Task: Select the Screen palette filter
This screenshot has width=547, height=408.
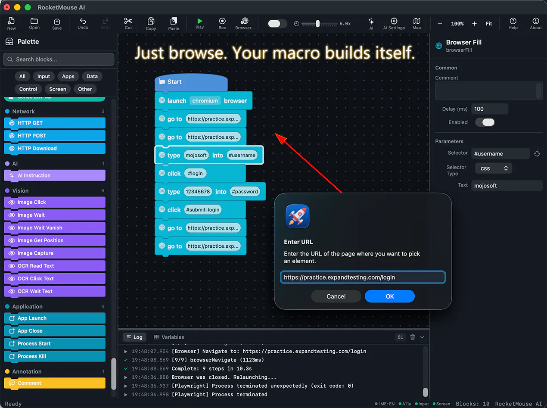Action: (x=58, y=89)
